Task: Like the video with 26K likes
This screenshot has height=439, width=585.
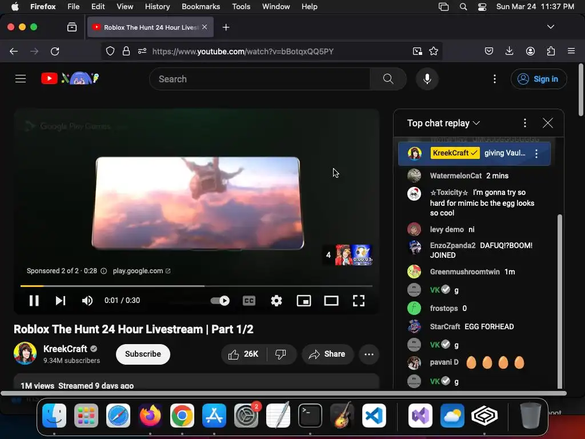Action: click(x=243, y=354)
